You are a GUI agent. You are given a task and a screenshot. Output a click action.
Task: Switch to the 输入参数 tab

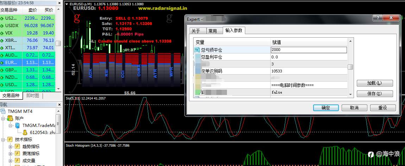click(234, 30)
